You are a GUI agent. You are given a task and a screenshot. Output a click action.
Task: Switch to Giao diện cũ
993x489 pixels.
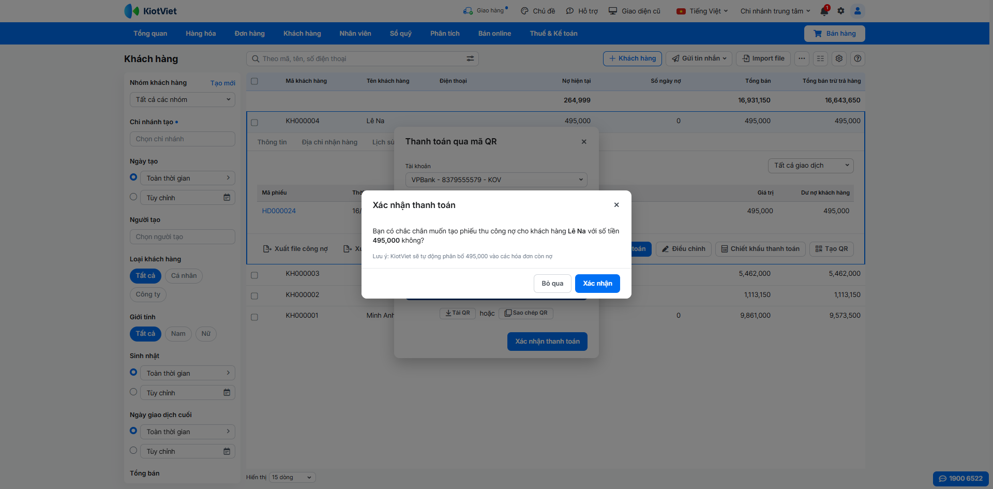[635, 11]
